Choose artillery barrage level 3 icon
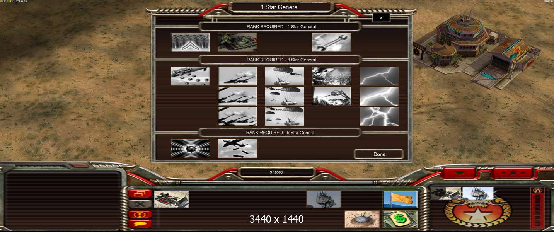 (237, 116)
